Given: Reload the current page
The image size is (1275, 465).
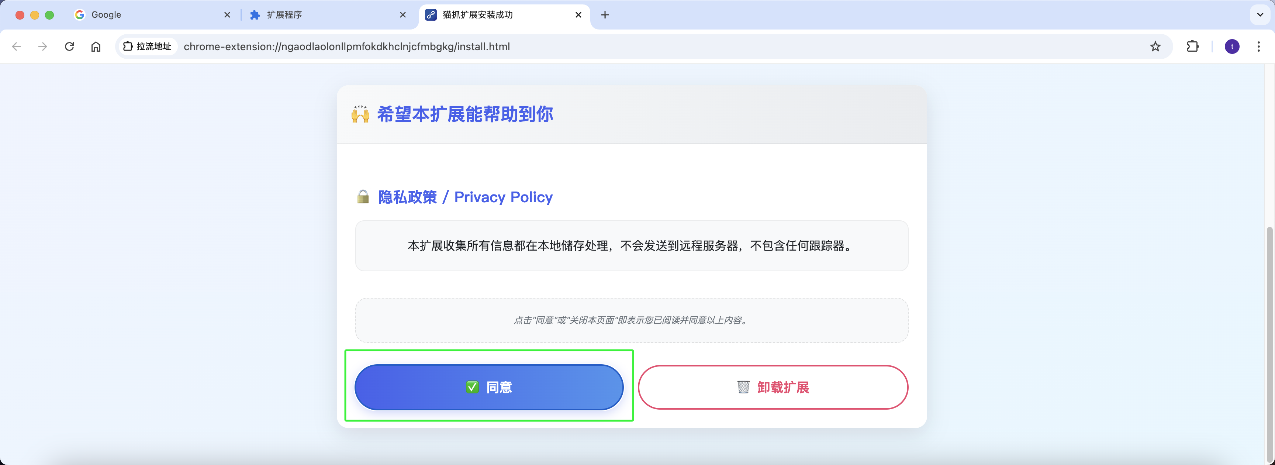Looking at the screenshot, I should (x=69, y=46).
